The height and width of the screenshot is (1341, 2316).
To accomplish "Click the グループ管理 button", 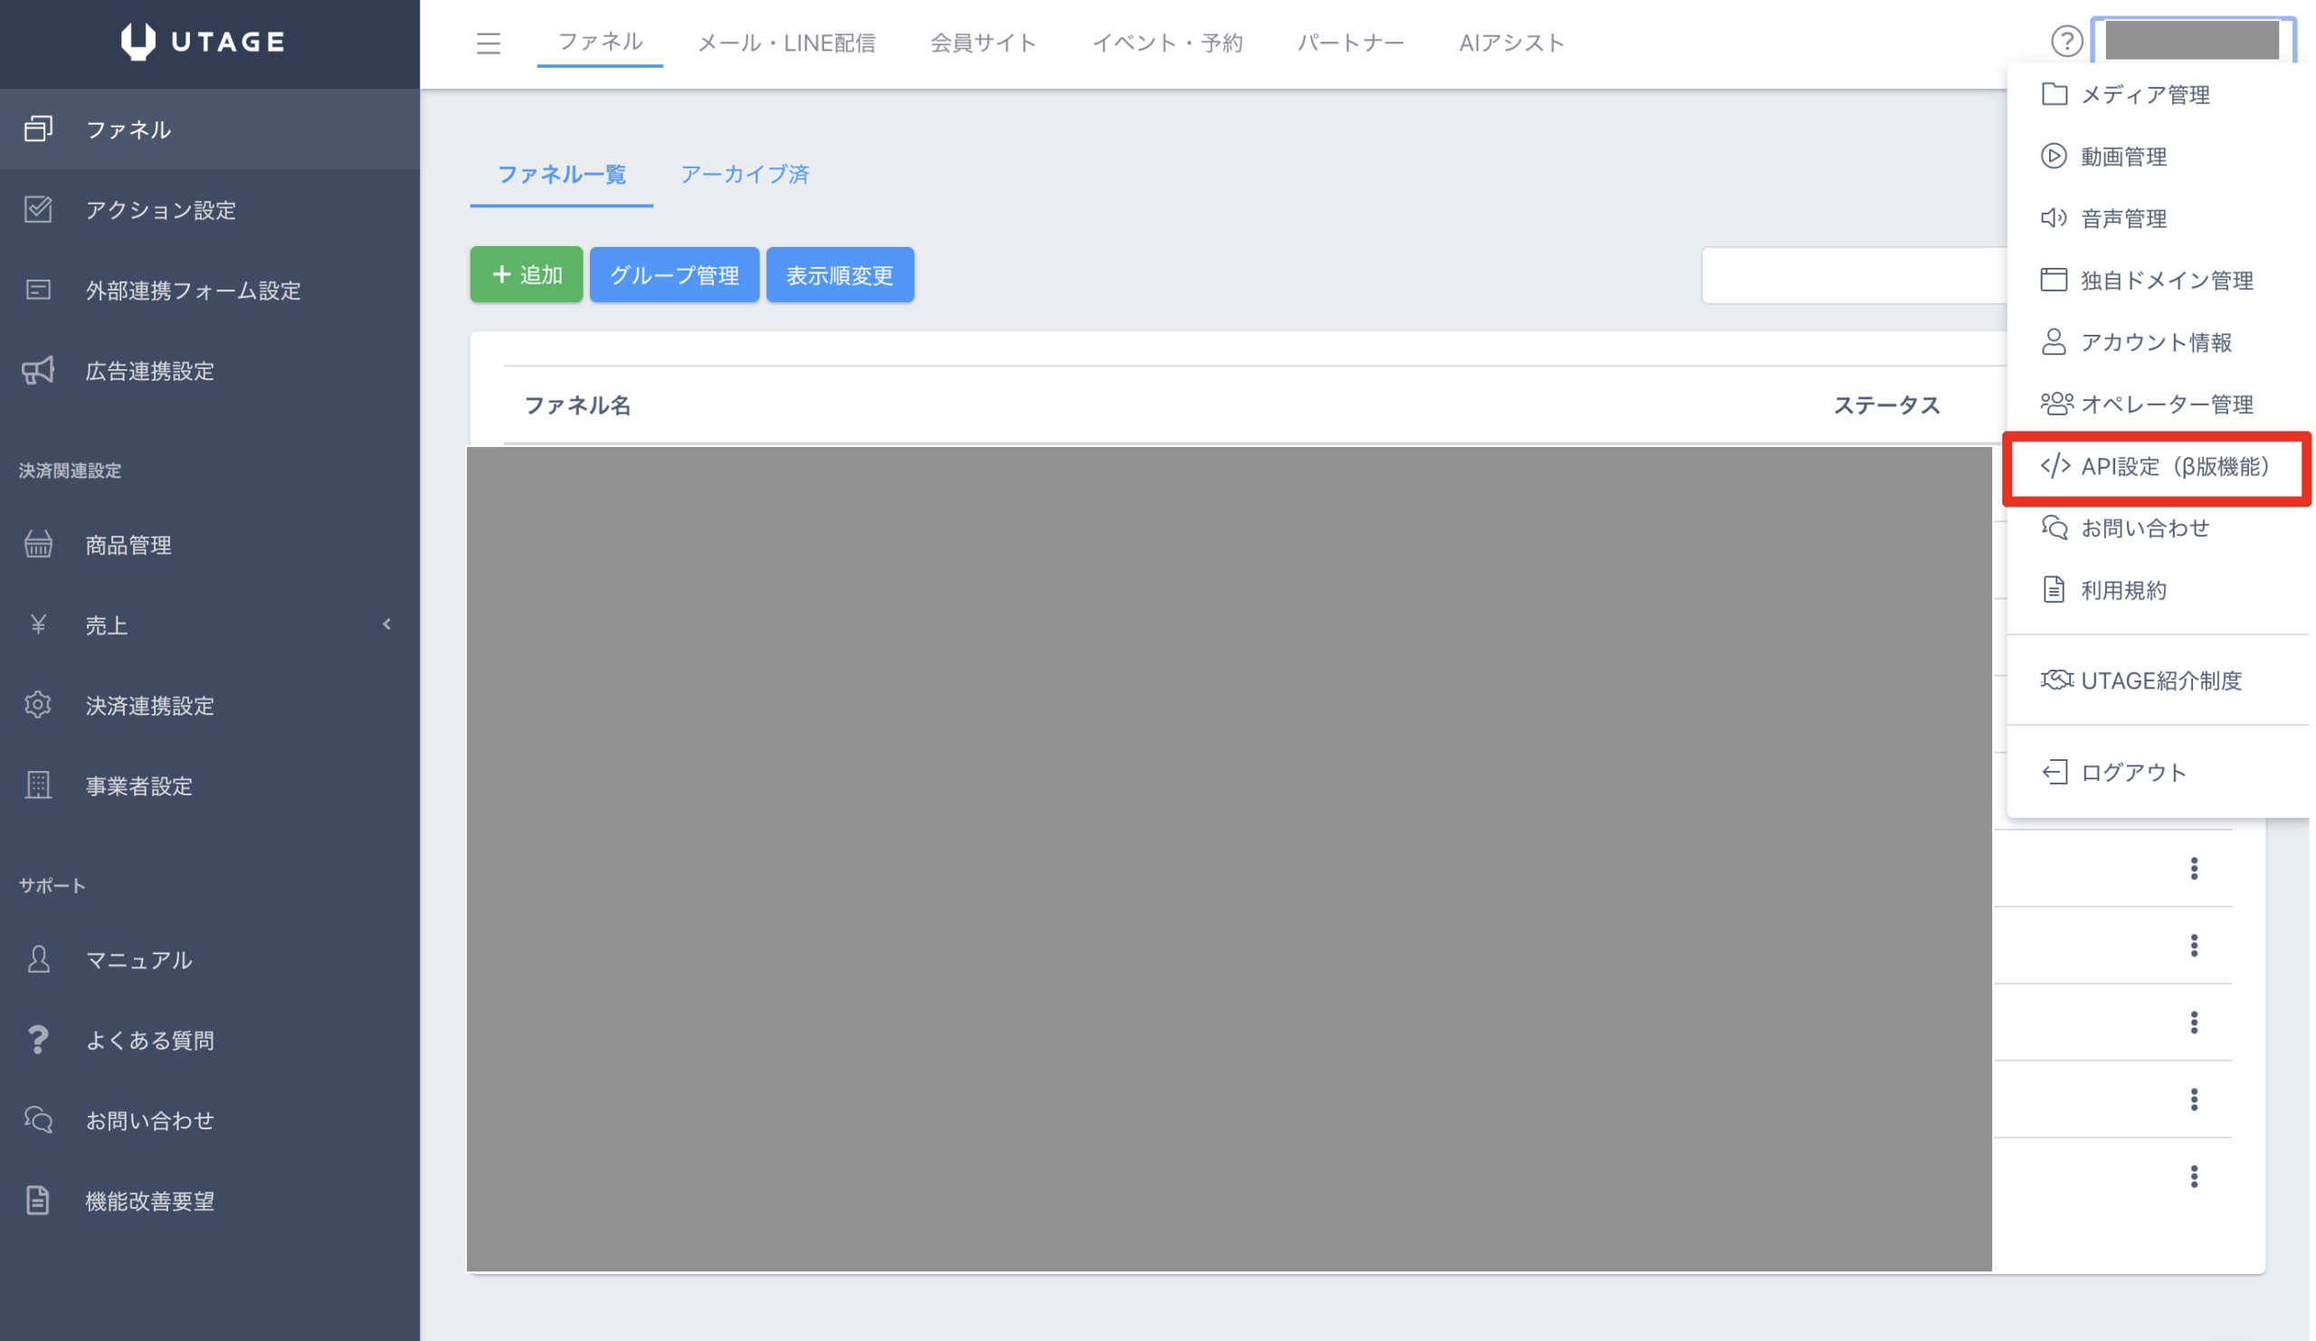I will (674, 275).
